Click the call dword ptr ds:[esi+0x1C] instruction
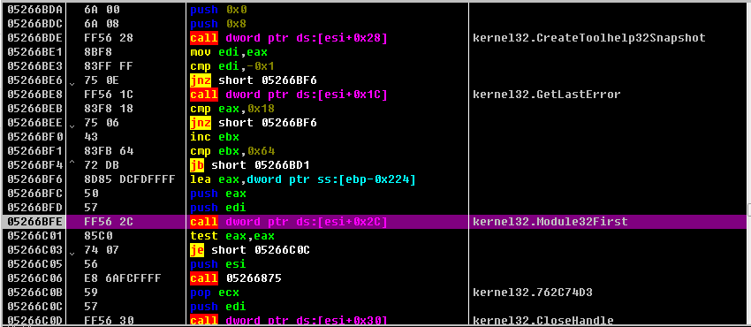The image size is (751, 327). pyautogui.click(x=288, y=95)
